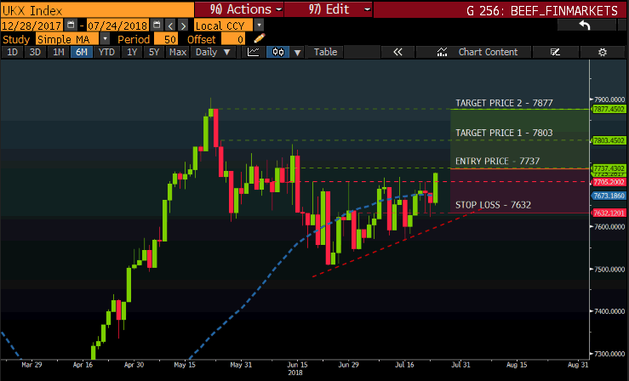Open chart settings gear icon

pyautogui.click(x=603, y=52)
